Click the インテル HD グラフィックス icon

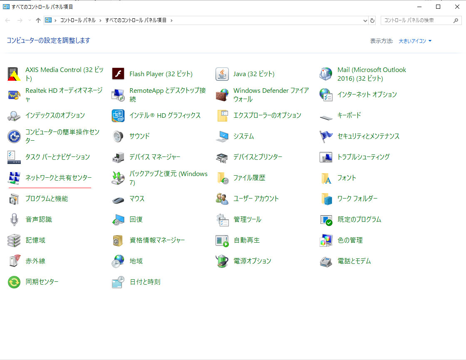pos(118,116)
